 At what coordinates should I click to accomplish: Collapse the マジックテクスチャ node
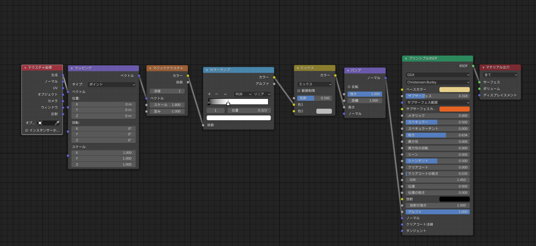point(150,68)
